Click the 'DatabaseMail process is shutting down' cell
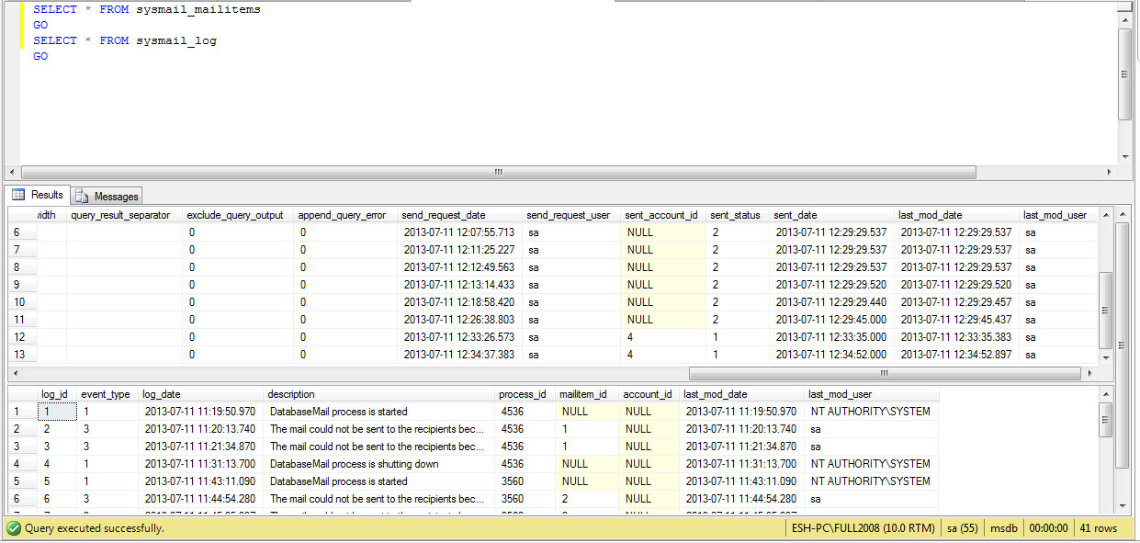Image resolution: width=1140 pixels, height=543 pixels. coord(354,464)
